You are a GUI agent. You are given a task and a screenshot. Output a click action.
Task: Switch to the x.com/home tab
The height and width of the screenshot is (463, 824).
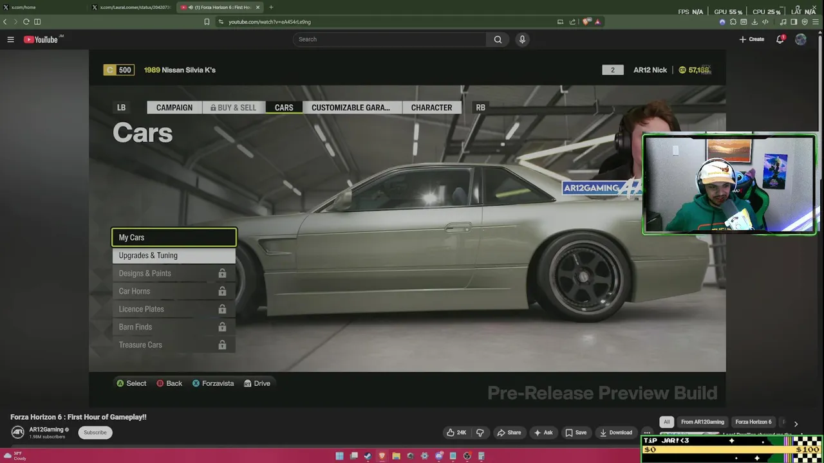click(x=44, y=7)
